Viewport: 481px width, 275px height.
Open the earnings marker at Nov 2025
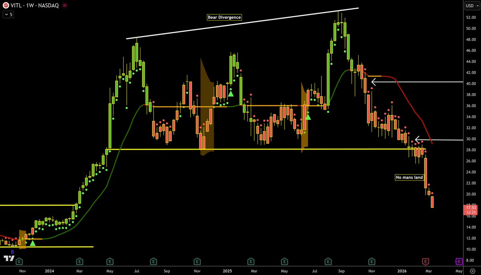coord(371,261)
